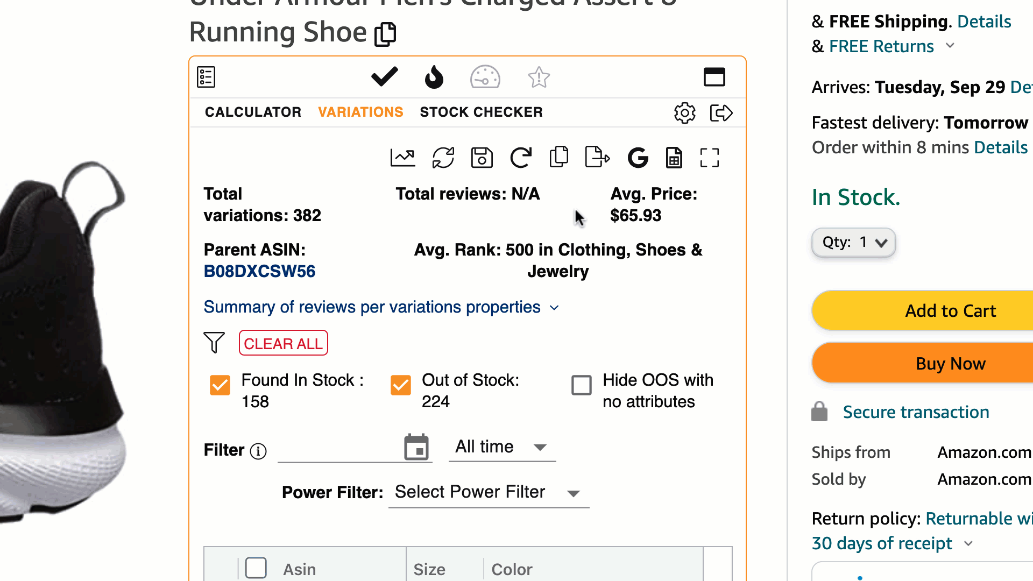Reload variations with the refresh icon
Screen dimensions: 1033x581
point(521,158)
